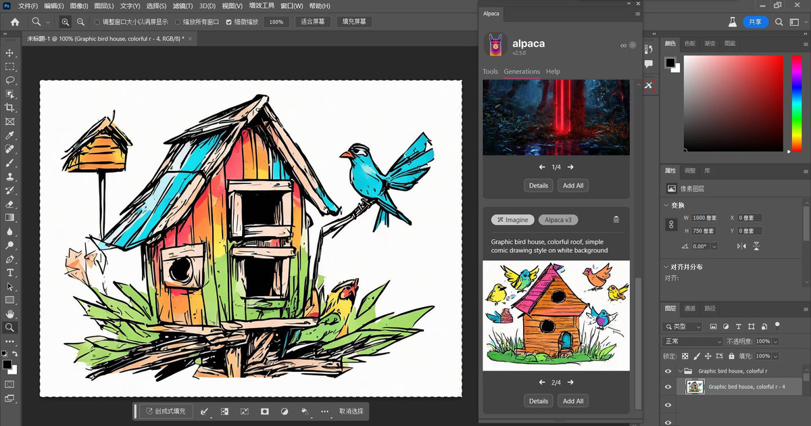This screenshot has width=811, height=426.
Task: Uncheck the 细微缩放 checkbox
Action: [x=228, y=22]
